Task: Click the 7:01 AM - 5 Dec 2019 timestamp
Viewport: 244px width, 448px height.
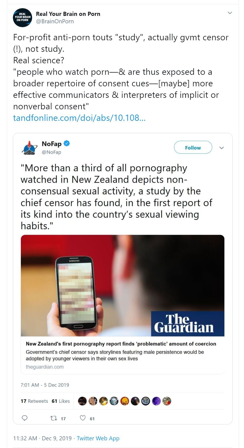Action: pyautogui.click(x=45, y=385)
